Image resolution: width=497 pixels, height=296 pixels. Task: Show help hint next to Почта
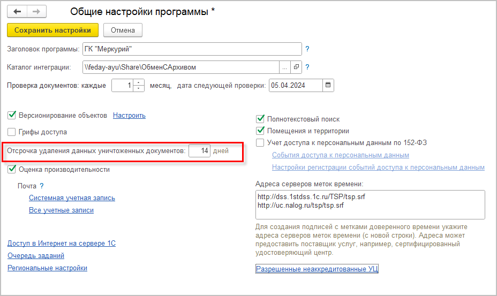click(x=42, y=186)
